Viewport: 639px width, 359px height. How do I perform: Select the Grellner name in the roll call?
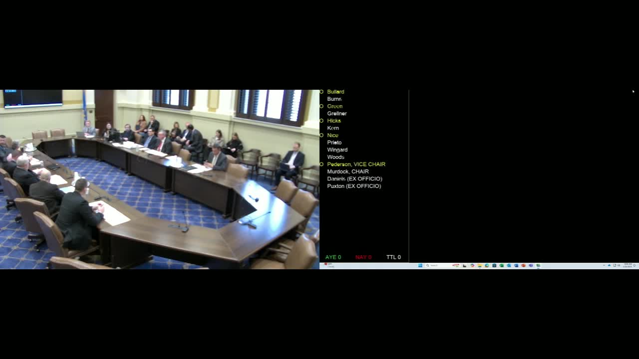[337, 113]
